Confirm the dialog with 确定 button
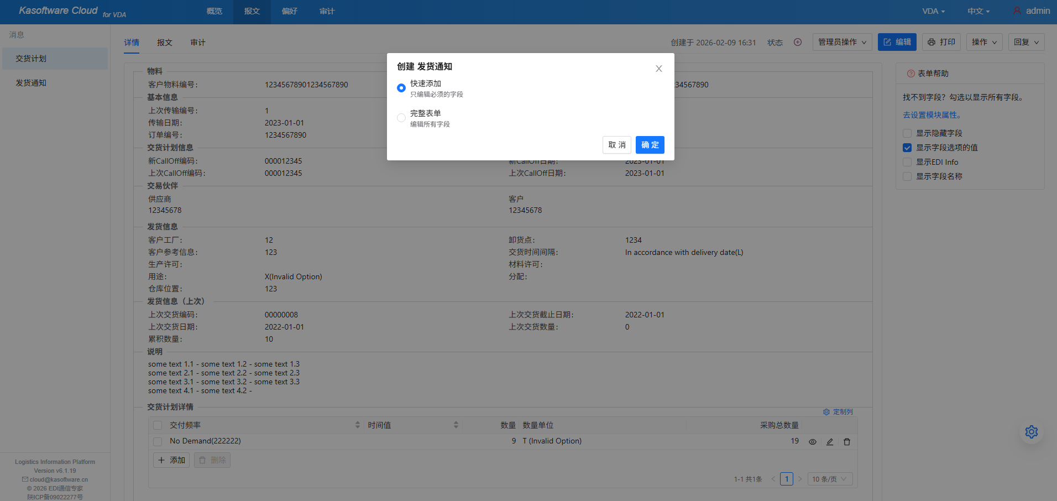The height and width of the screenshot is (501, 1057). [x=650, y=145]
